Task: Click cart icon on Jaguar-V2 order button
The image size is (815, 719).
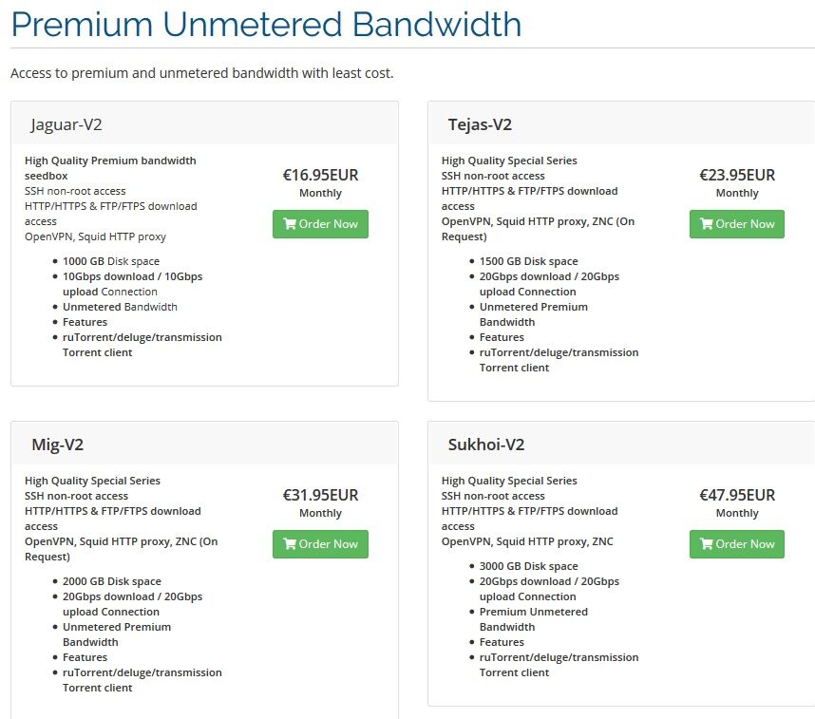Action: (x=290, y=224)
